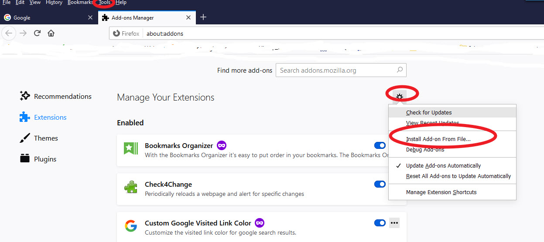Close the Add-ons Manager tab
This screenshot has width=544, height=242.
click(188, 18)
